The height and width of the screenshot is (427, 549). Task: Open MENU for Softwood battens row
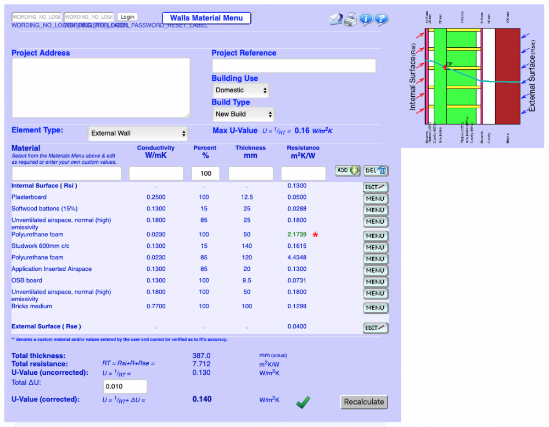point(376,210)
